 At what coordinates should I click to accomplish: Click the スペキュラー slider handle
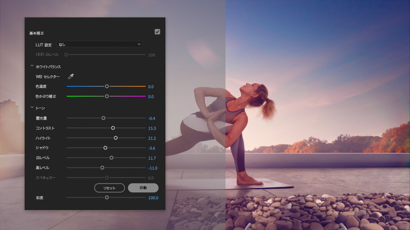[x=107, y=178]
